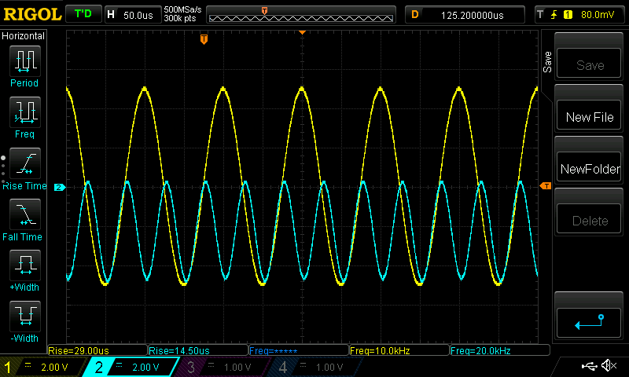Open the Horizontal measurement menu header
629x377 pixels.
click(x=24, y=36)
